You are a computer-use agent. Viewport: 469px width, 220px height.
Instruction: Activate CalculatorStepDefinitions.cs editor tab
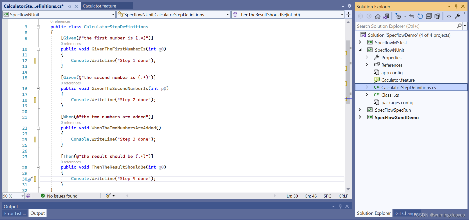(34, 6)
